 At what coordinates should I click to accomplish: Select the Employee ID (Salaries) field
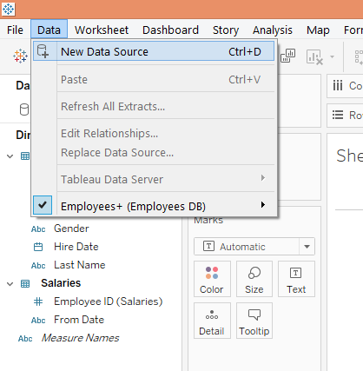click(109, 301)
